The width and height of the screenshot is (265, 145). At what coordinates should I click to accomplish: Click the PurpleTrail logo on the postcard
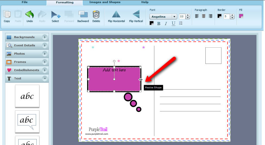(x=98, y=129)
